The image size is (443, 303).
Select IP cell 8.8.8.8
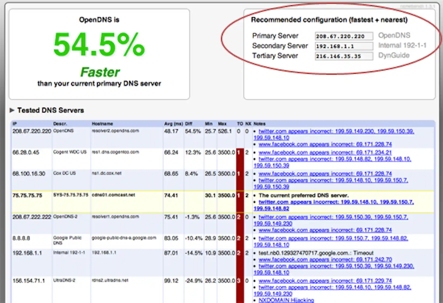[21, 238]
